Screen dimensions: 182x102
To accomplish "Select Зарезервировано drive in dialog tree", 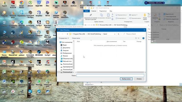I will pyautogui.click(x=67, y=67).
